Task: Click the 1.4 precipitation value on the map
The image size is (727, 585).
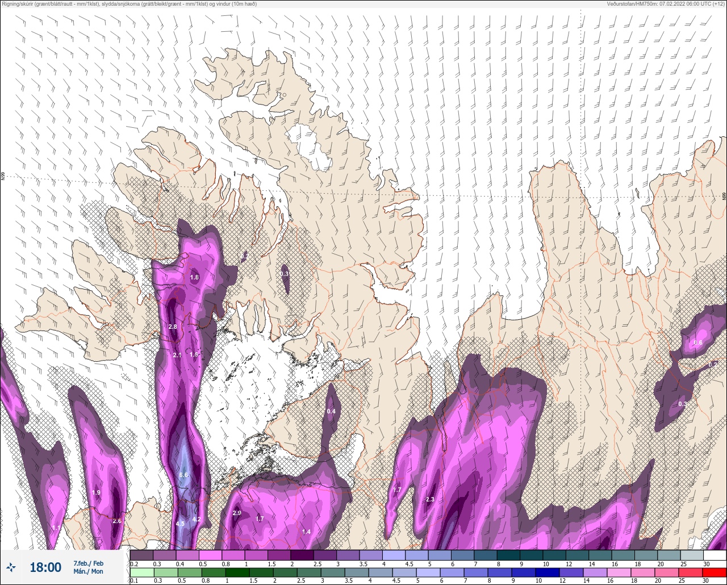Action: (307, 532)
